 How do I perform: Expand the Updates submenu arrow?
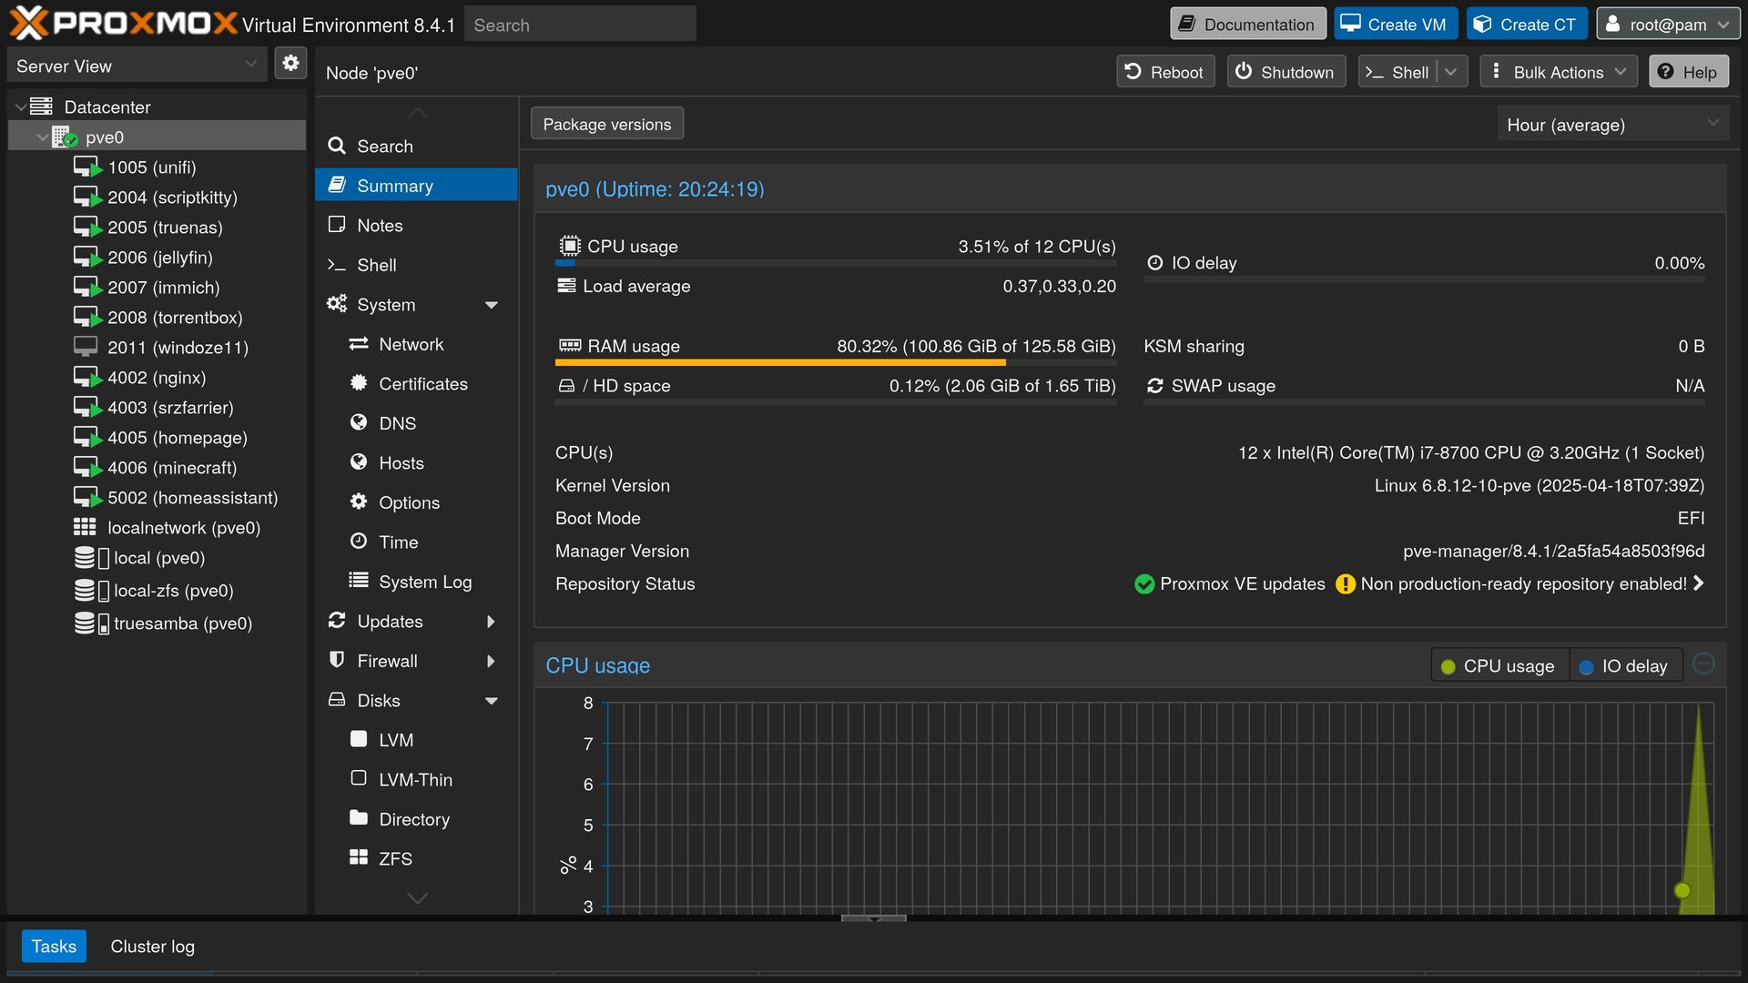[x=491, y=622]
